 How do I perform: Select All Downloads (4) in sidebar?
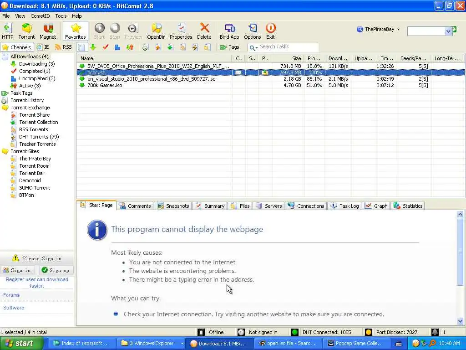coord(30,56)
